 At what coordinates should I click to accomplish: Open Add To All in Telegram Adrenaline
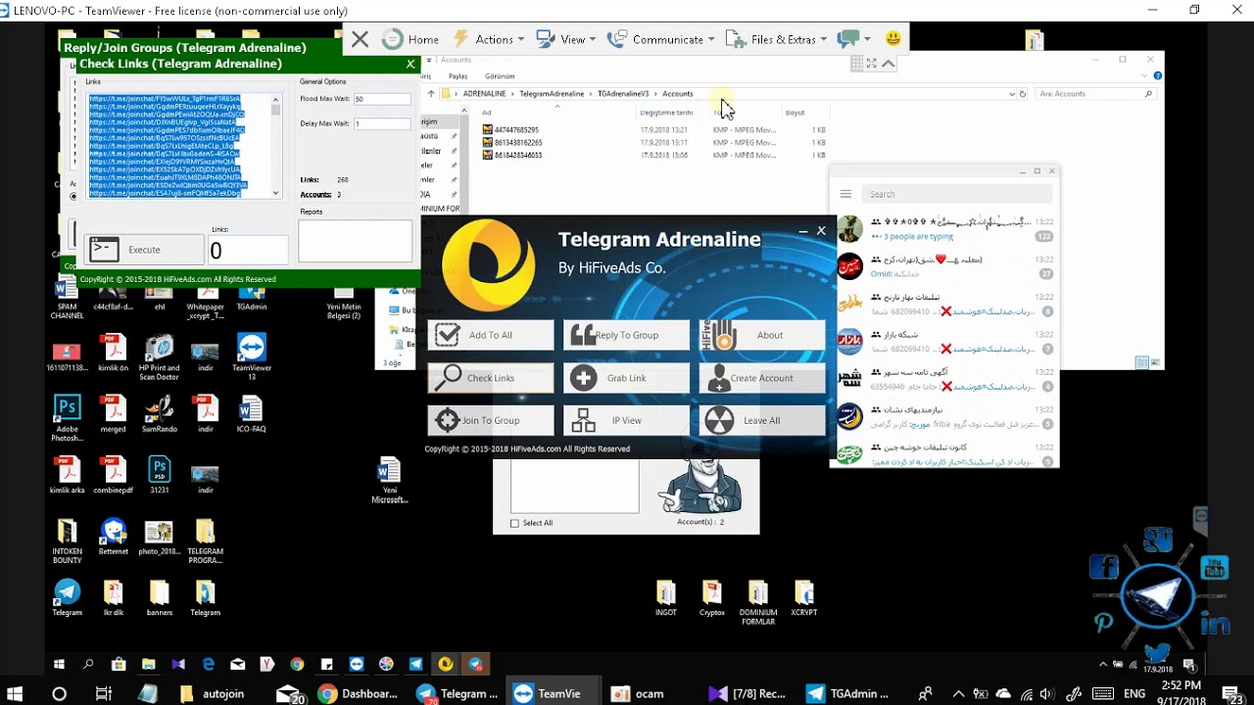point(491,335)
